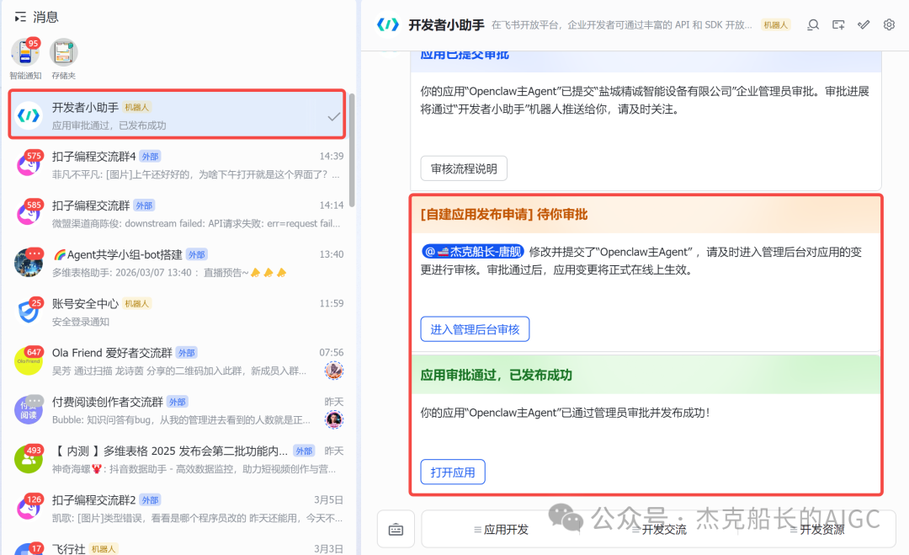Click the 机器人 tag in chat header
The width and height of the screenshot is (909, 555).
[776, 25]
